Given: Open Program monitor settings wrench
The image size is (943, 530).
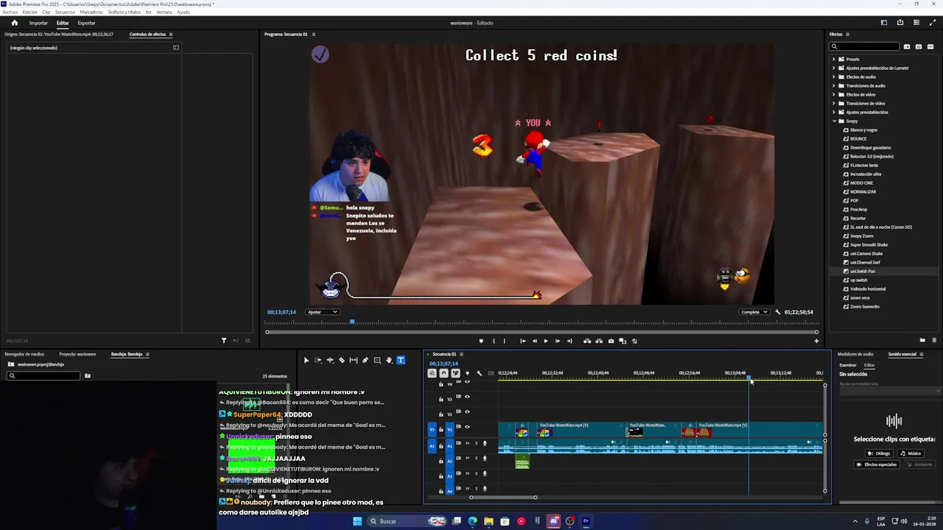Looking at the screenshot, I should 777,312.
